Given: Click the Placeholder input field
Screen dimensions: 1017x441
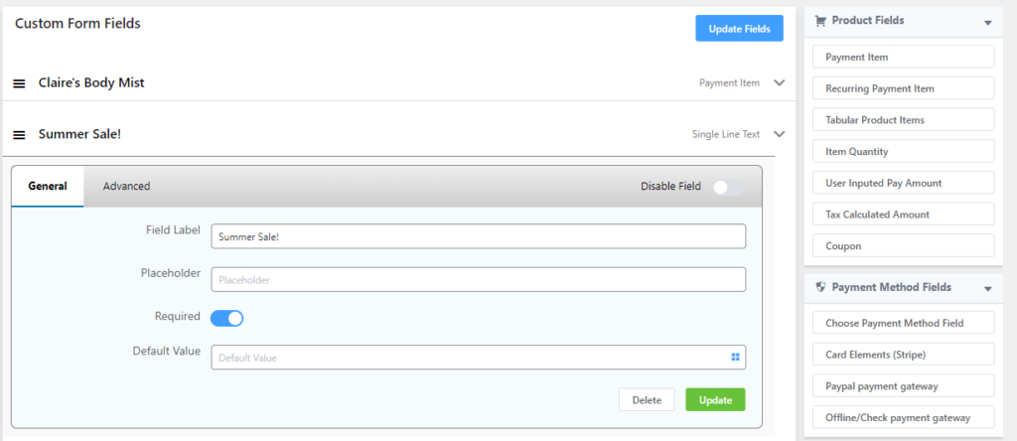Looking at the screenshot, I should tap(478, 280).
